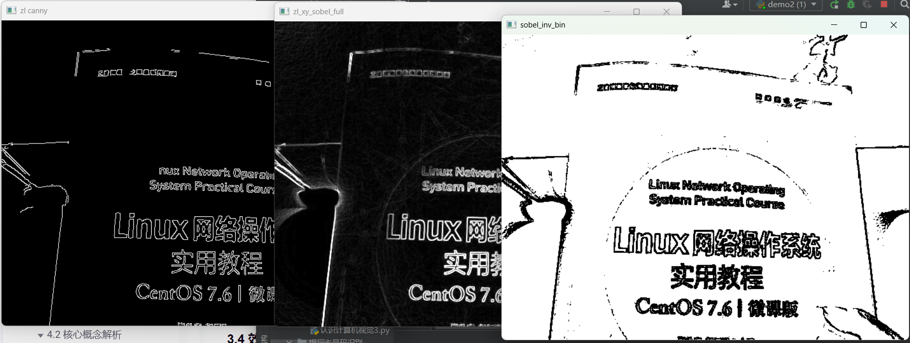Click the zl_xy_sobel_full title text
The width and height of the screenshot is (910, 343).
coord(318,11)
